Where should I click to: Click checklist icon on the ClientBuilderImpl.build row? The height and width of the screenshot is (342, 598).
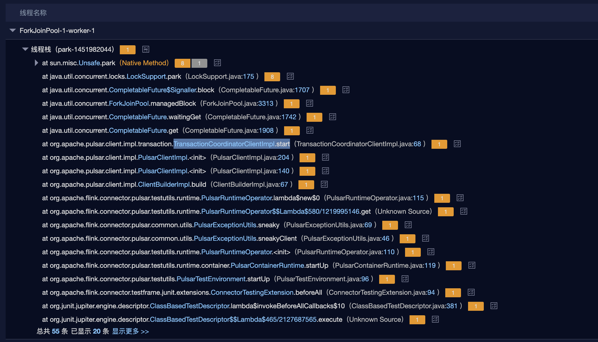point(324,184)
